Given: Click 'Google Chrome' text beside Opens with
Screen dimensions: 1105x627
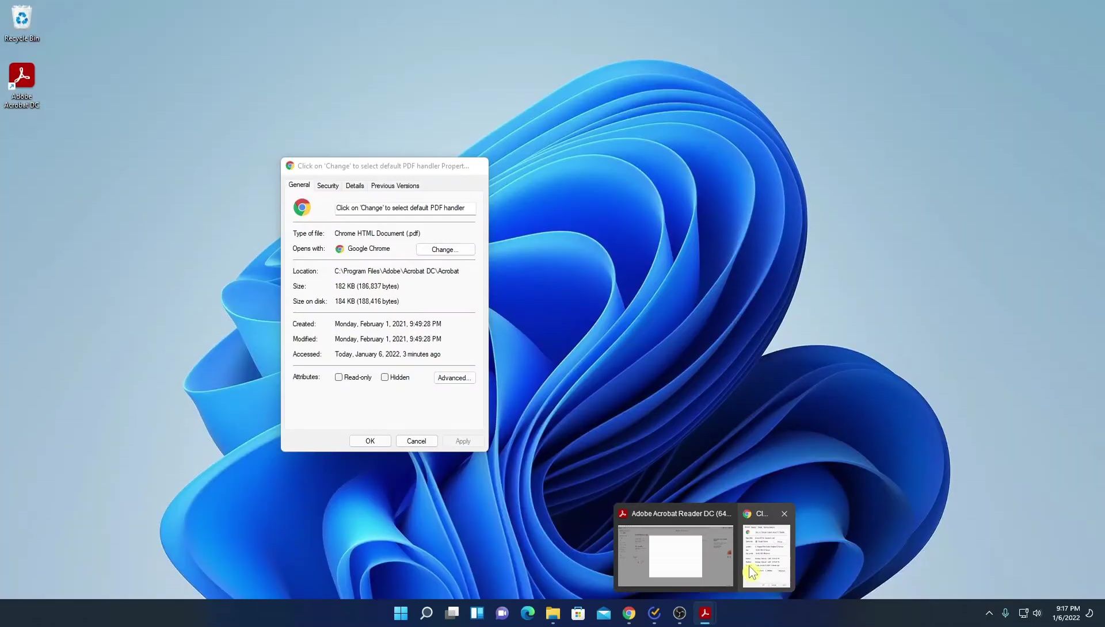Looking at the screenshot, I should click(x=369, y=248).
